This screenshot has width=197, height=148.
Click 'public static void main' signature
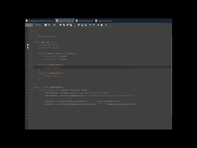click(x=53, y=90)
